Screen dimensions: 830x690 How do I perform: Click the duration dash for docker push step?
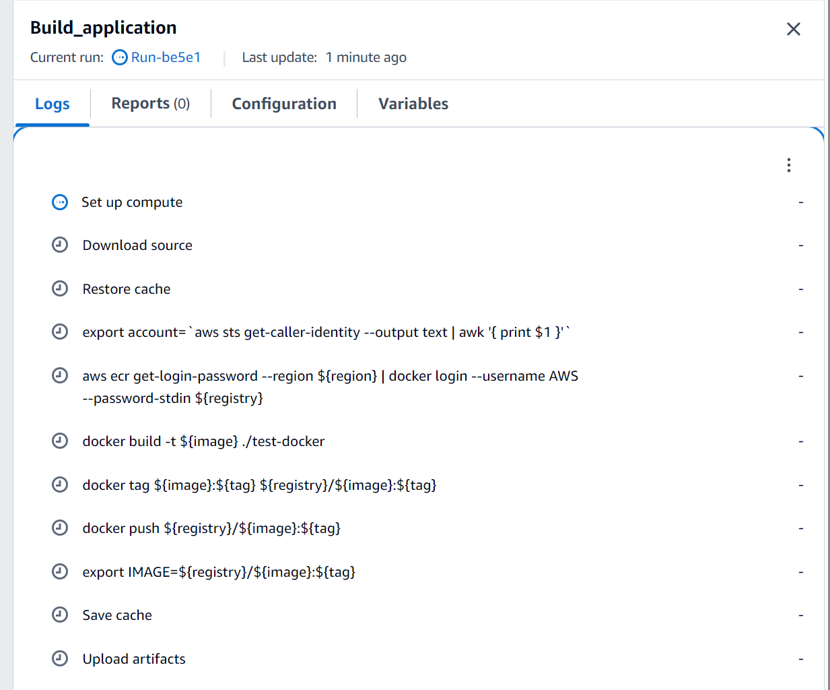pos(801,528)
